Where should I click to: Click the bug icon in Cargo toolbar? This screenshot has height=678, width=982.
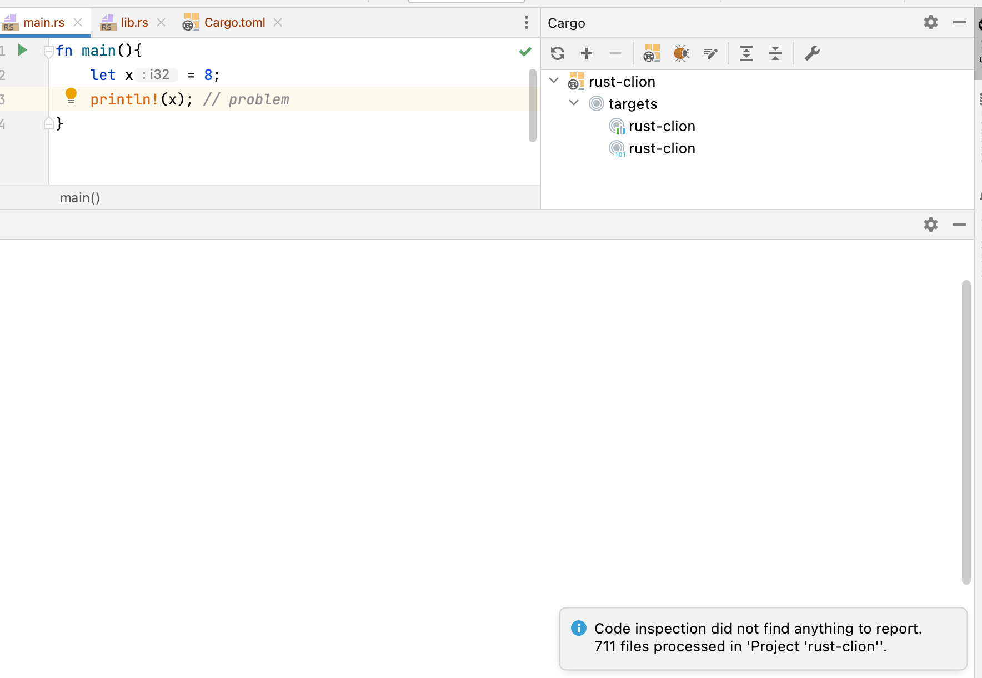click(682, 53)
